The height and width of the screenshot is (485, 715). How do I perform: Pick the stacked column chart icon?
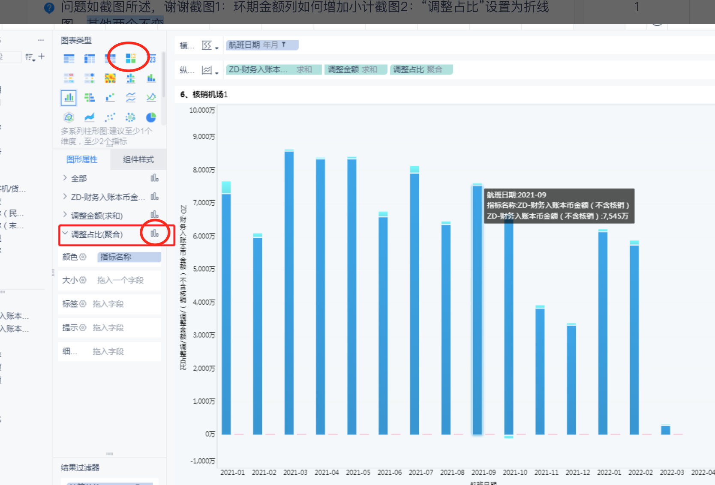pos(151,78)
